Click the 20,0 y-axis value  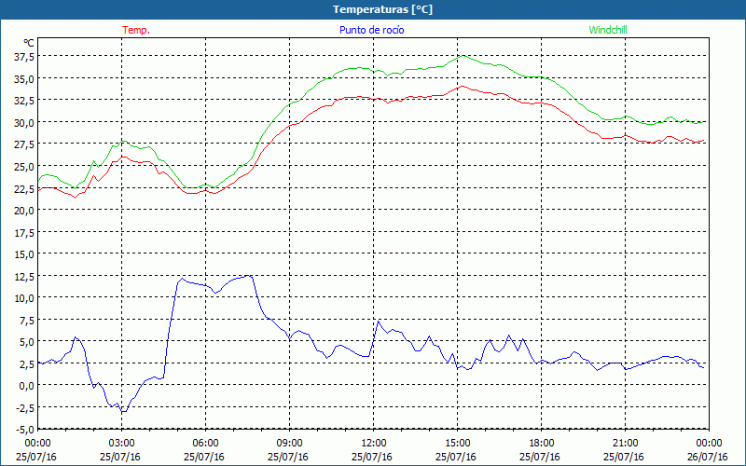pyautogui.click(x=24, y=211)
